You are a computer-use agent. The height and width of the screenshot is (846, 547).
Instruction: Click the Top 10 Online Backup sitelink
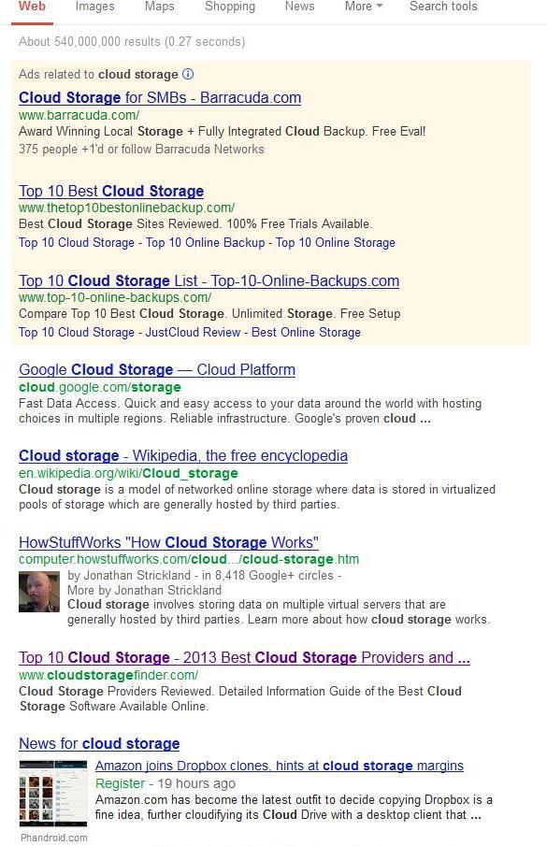(x=206, y=243)
